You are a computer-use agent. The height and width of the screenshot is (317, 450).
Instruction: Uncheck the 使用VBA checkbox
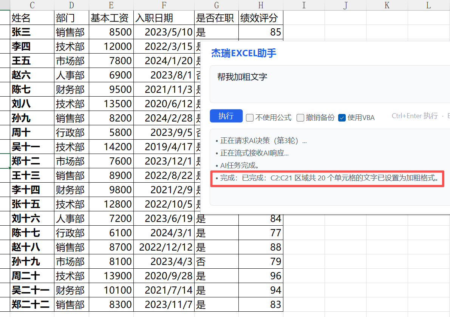[342, 118]
